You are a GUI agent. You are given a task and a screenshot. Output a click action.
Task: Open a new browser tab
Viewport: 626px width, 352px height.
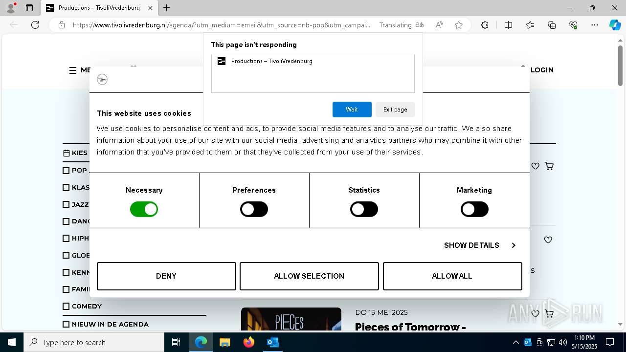coord(167,8)
